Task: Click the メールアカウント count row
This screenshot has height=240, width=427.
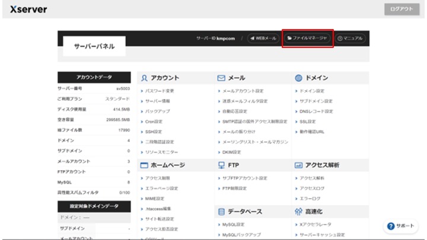Action: 94,161
